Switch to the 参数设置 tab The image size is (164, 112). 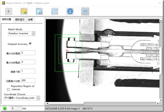pos(7,19)
